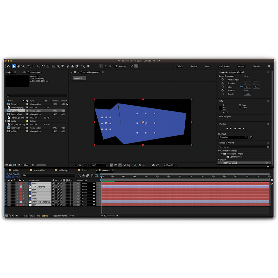Choose the Type tool
Viewport: 278px width, 278px height.
click(x=62, y=66)
